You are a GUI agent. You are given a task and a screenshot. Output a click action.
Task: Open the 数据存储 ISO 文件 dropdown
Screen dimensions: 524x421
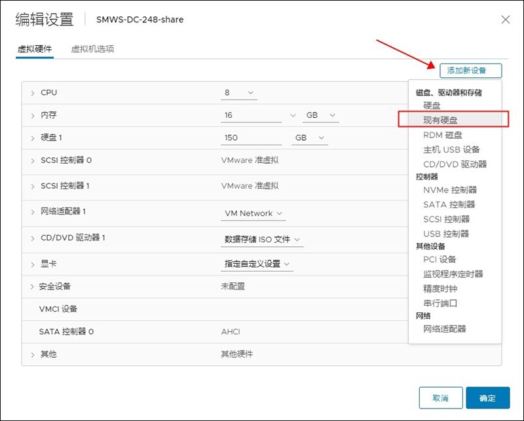point(262,240)
